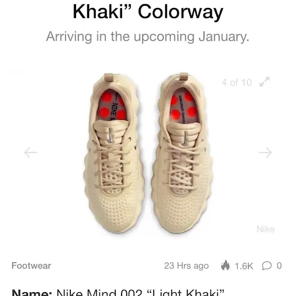Open comments via the speech bubble icon
Viewport: 296px width, 296px height.
pyautogui.click(x=267, y=265)
